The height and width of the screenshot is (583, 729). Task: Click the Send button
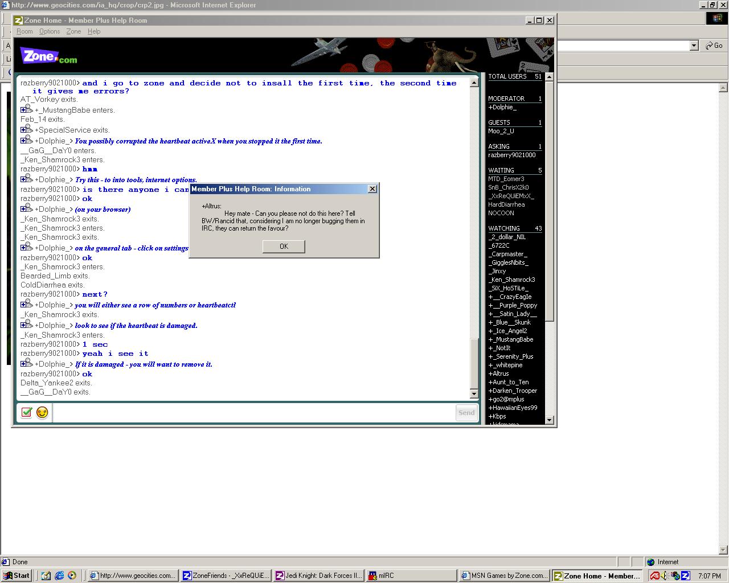[x=466, y=413]
